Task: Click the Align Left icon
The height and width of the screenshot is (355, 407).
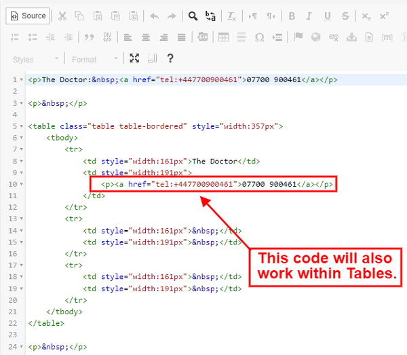Action: coord(128,37)
